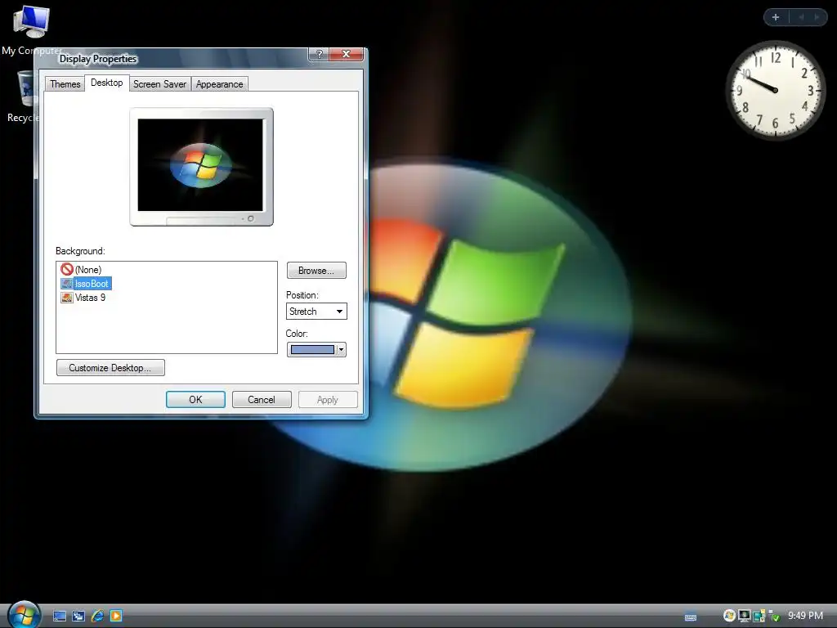
Task: Click Cancel in Display Properties
Action: pos(262,399)
